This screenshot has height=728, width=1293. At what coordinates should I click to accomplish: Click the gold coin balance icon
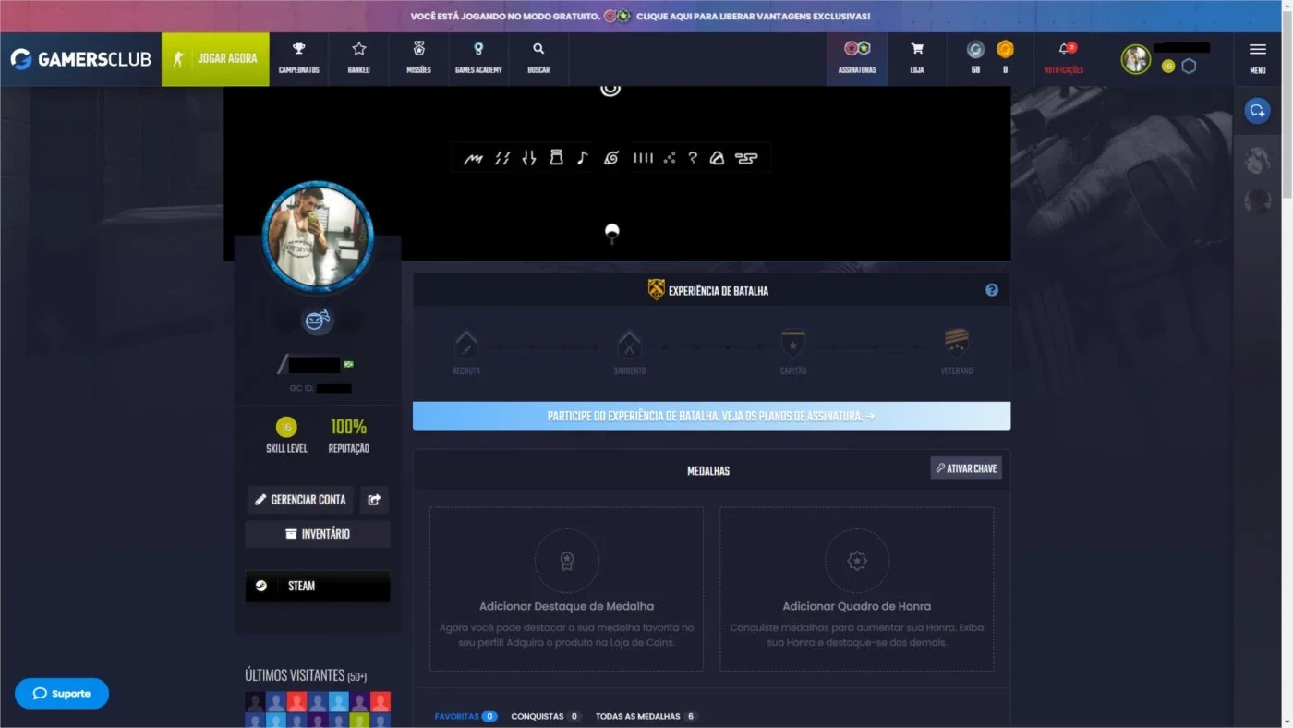[x=1005, y=50]
